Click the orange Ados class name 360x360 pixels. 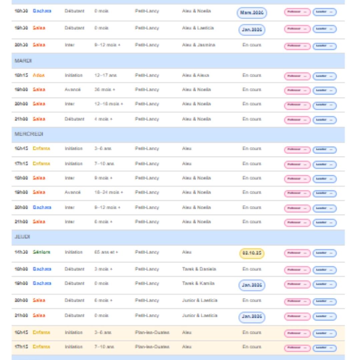coord(39,75)
